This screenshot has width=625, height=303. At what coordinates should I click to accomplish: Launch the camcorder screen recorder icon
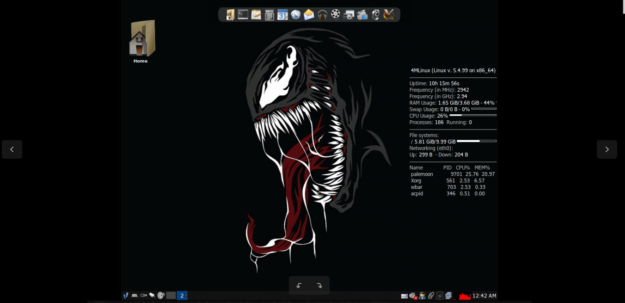tap(362, 15)
